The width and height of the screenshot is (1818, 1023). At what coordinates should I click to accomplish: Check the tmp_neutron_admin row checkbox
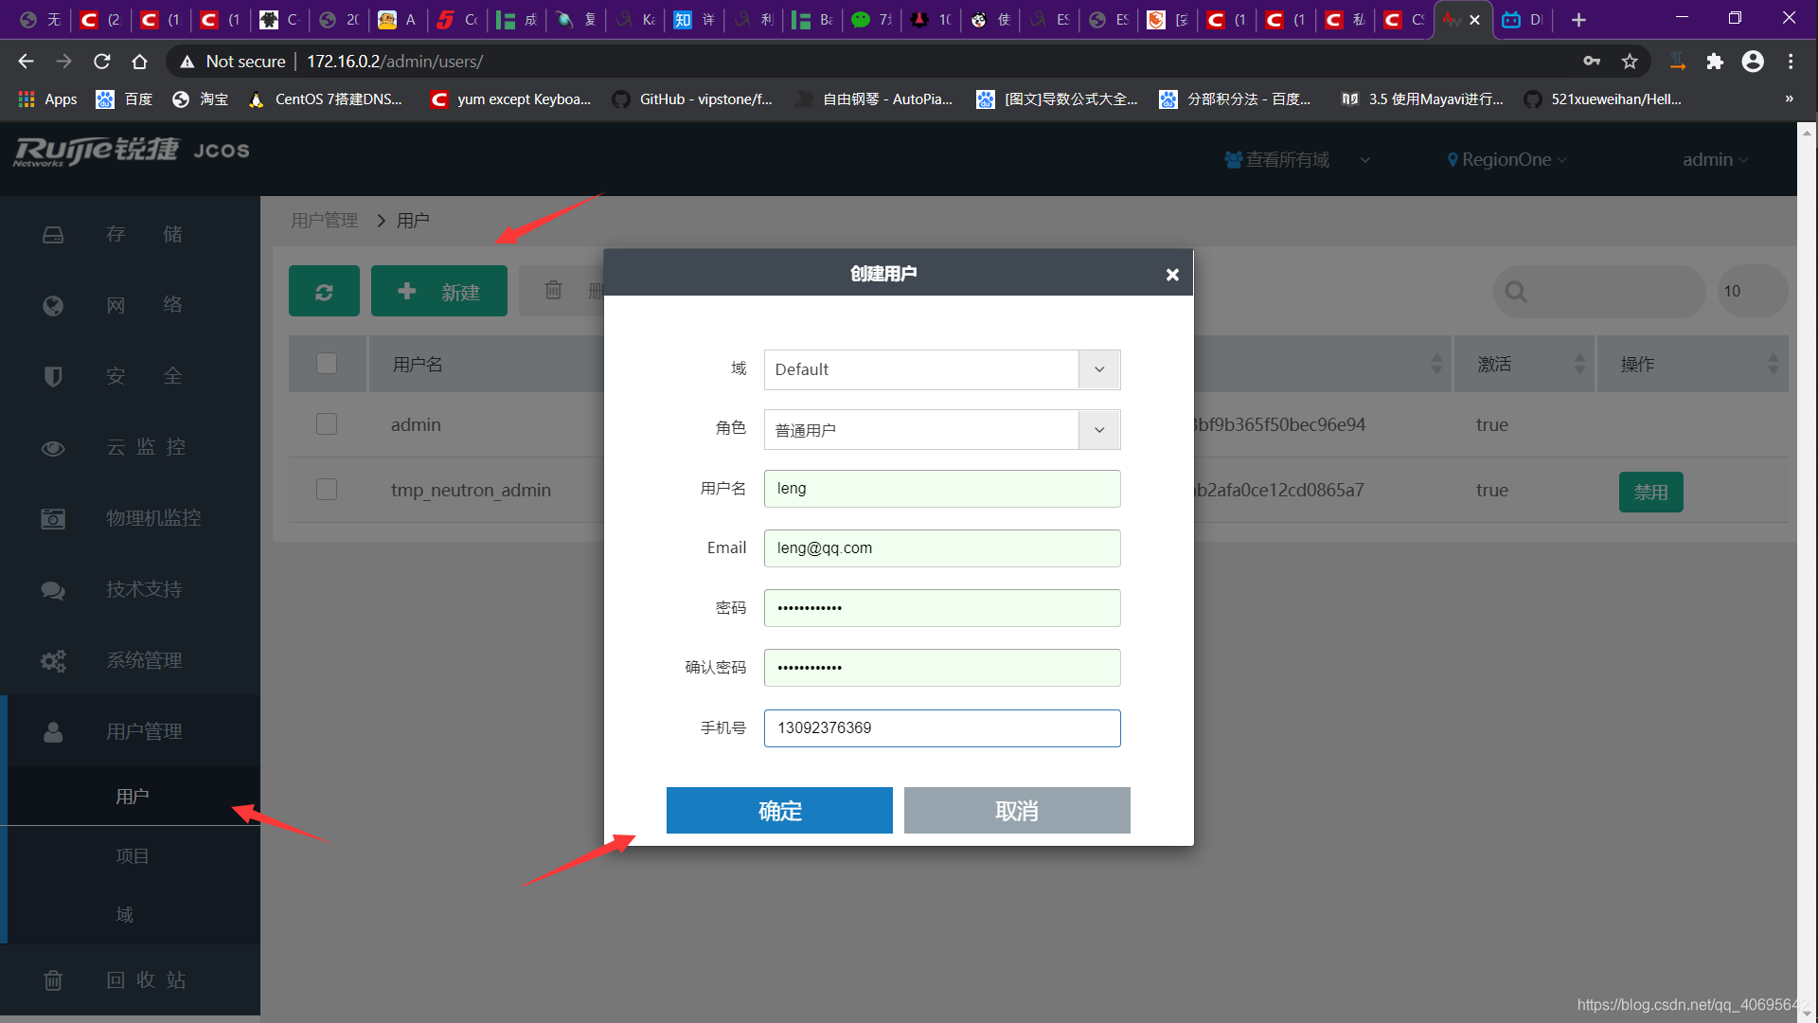coord(327,490)
